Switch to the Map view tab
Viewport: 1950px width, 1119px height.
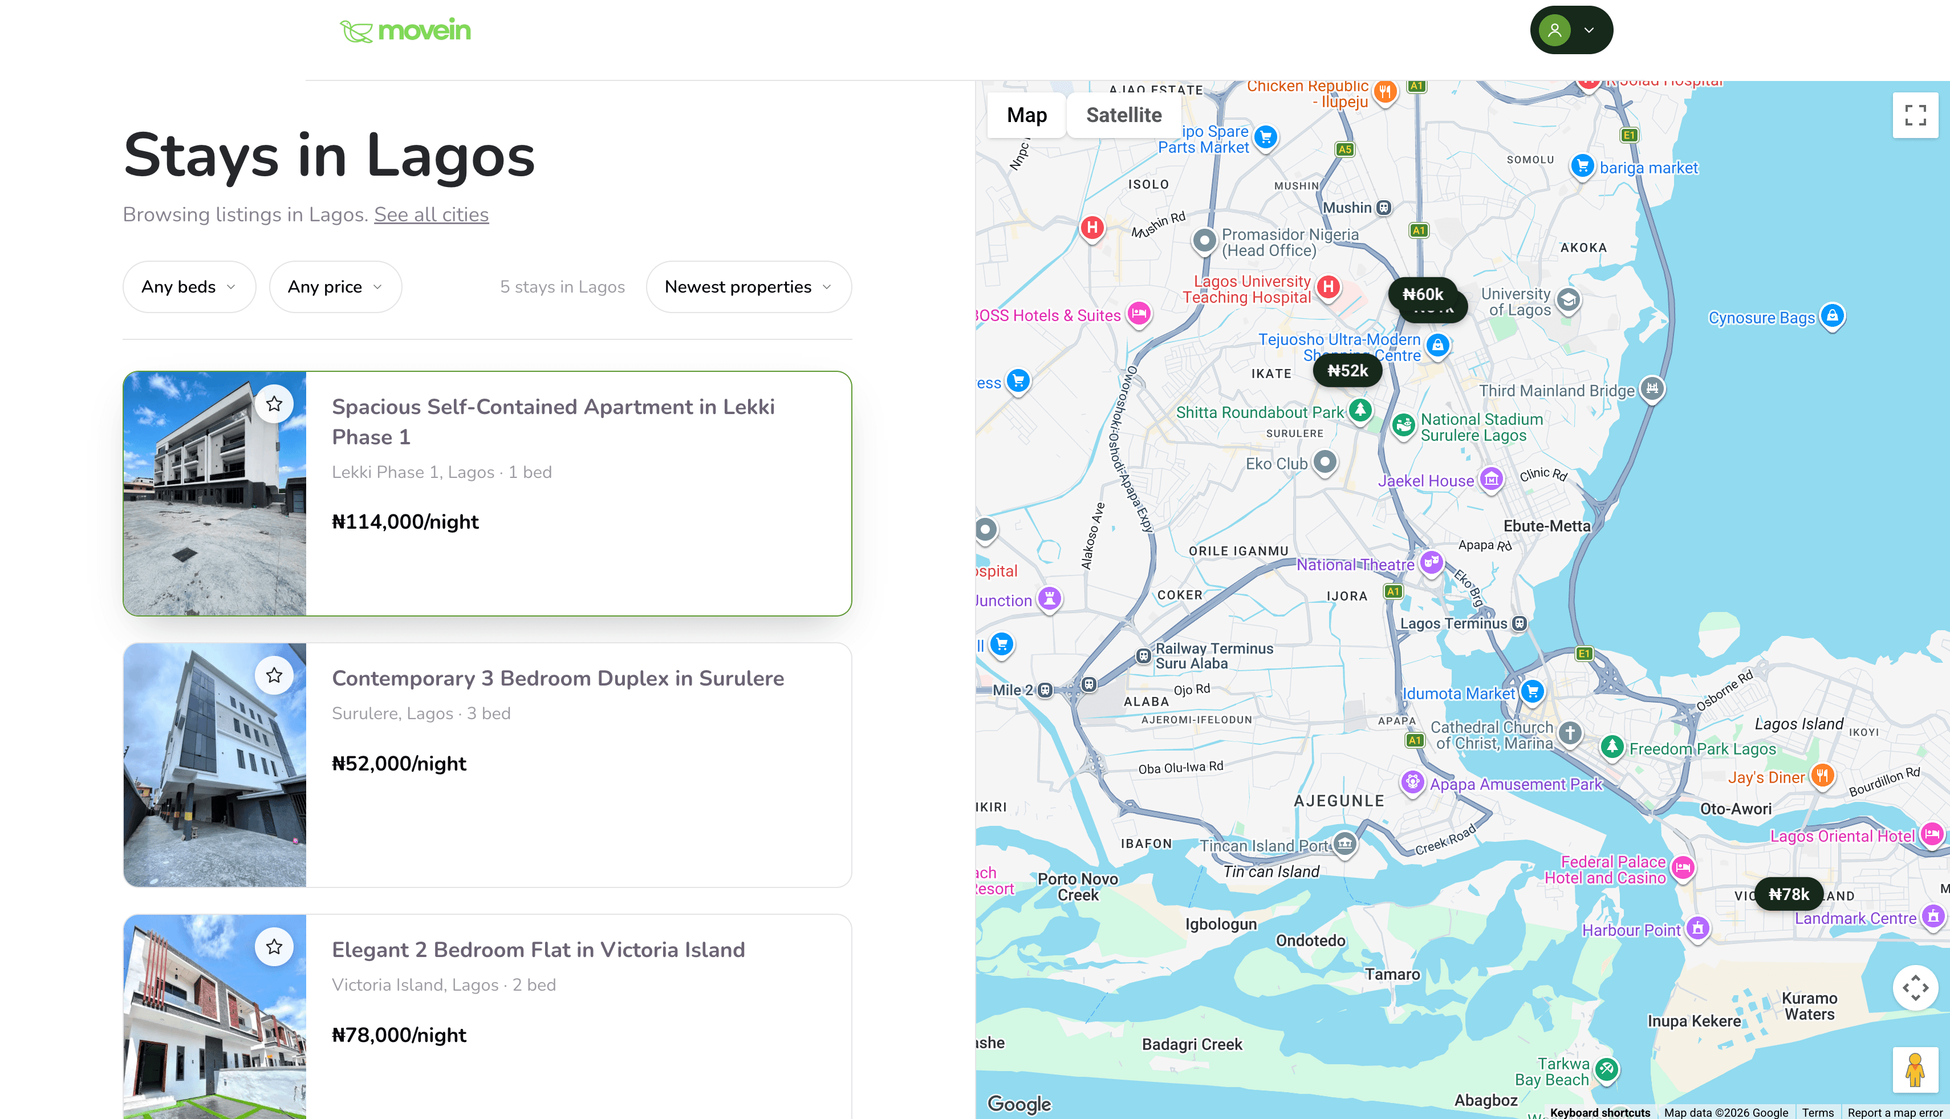pyautogui.click(x=1026, y=115)
